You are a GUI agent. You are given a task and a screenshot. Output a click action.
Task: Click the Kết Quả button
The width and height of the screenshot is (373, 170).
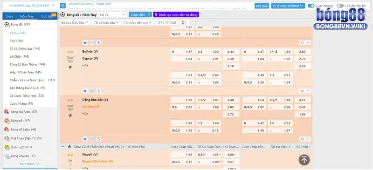tap(262, 6)
